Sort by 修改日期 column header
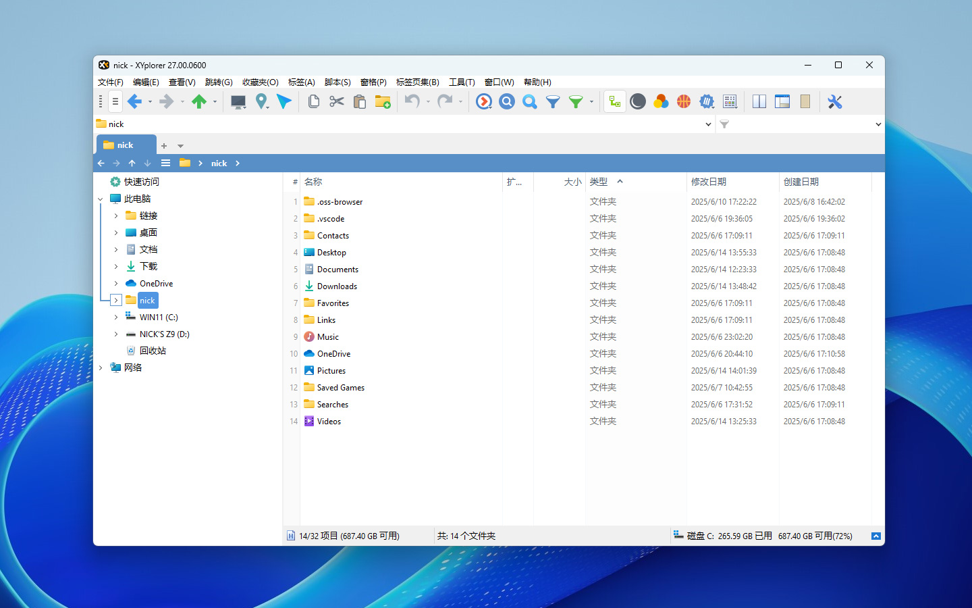 (732, 182)
